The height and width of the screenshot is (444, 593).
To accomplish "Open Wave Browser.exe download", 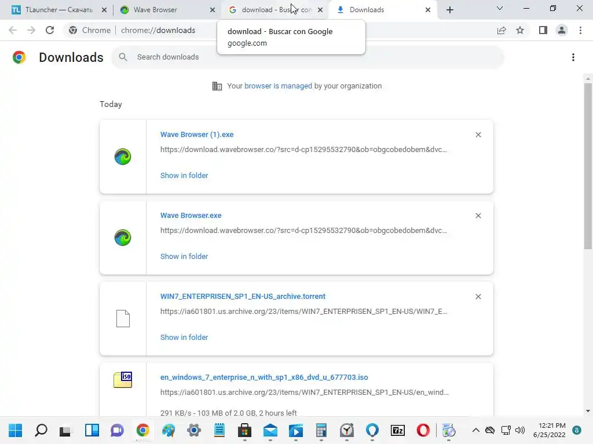I will click(191, 216).
